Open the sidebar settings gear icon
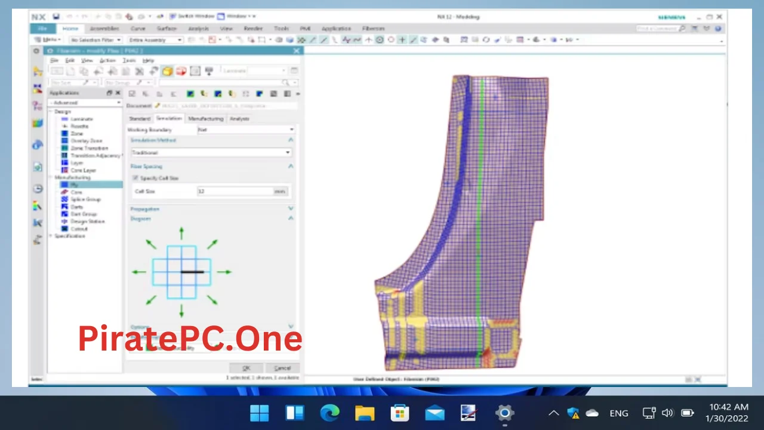This screenshot has width=764, height=430. [x=36, y=51]
